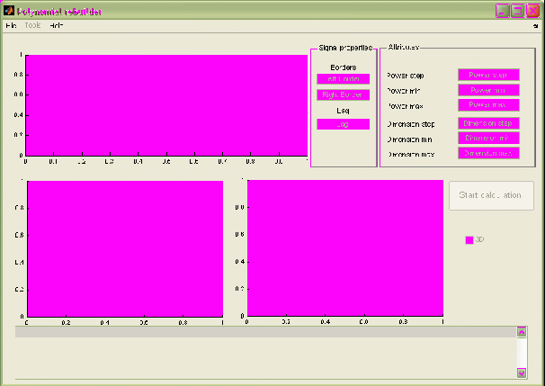545x386 pixels.
Task: Click the MATLAB icon in the title bar
Action: 9,10
